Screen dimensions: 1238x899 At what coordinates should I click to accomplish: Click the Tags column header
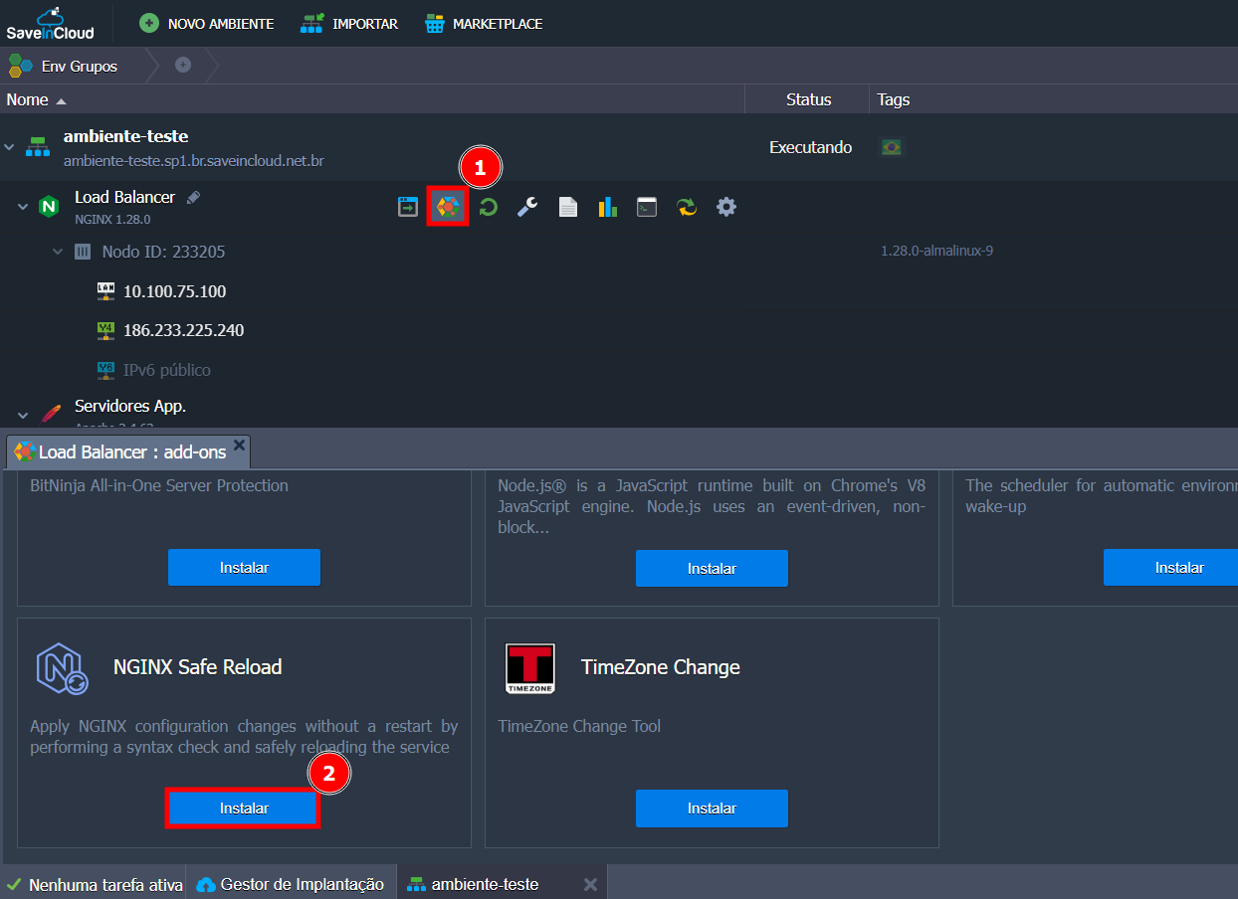pos(893,99)
